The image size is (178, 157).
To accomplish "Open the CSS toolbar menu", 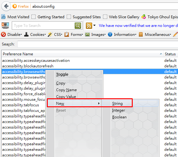I will click(x=55, y=34).
